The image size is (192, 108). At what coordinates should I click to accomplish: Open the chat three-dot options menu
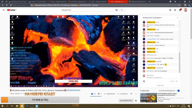178,18
